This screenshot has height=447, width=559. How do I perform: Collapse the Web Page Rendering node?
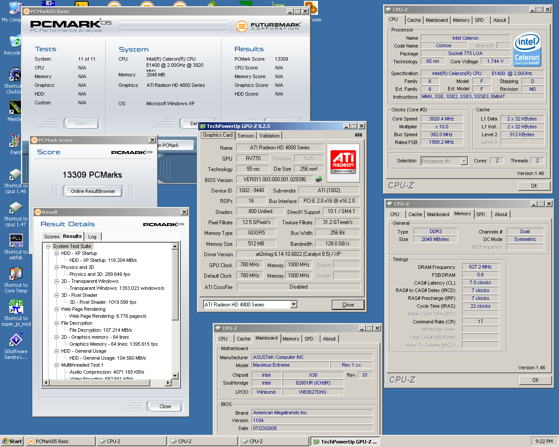57,309
